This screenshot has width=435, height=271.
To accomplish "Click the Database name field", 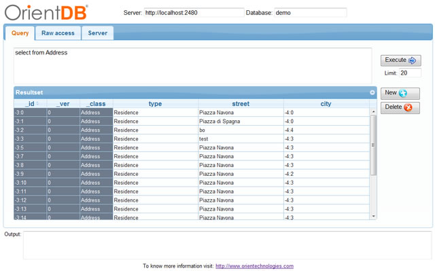I will coord(311,13).
